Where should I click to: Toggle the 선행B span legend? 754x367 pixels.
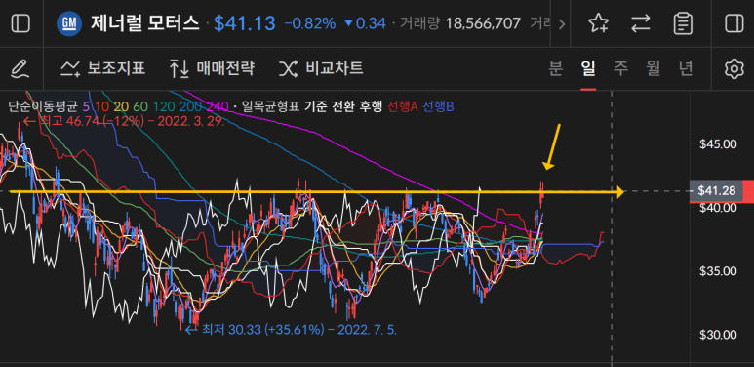pos(438,106)
